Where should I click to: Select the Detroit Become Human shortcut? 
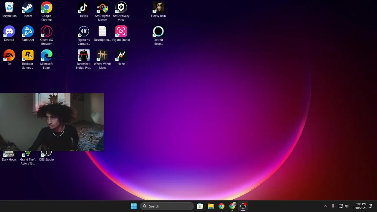tap(158, 36)
